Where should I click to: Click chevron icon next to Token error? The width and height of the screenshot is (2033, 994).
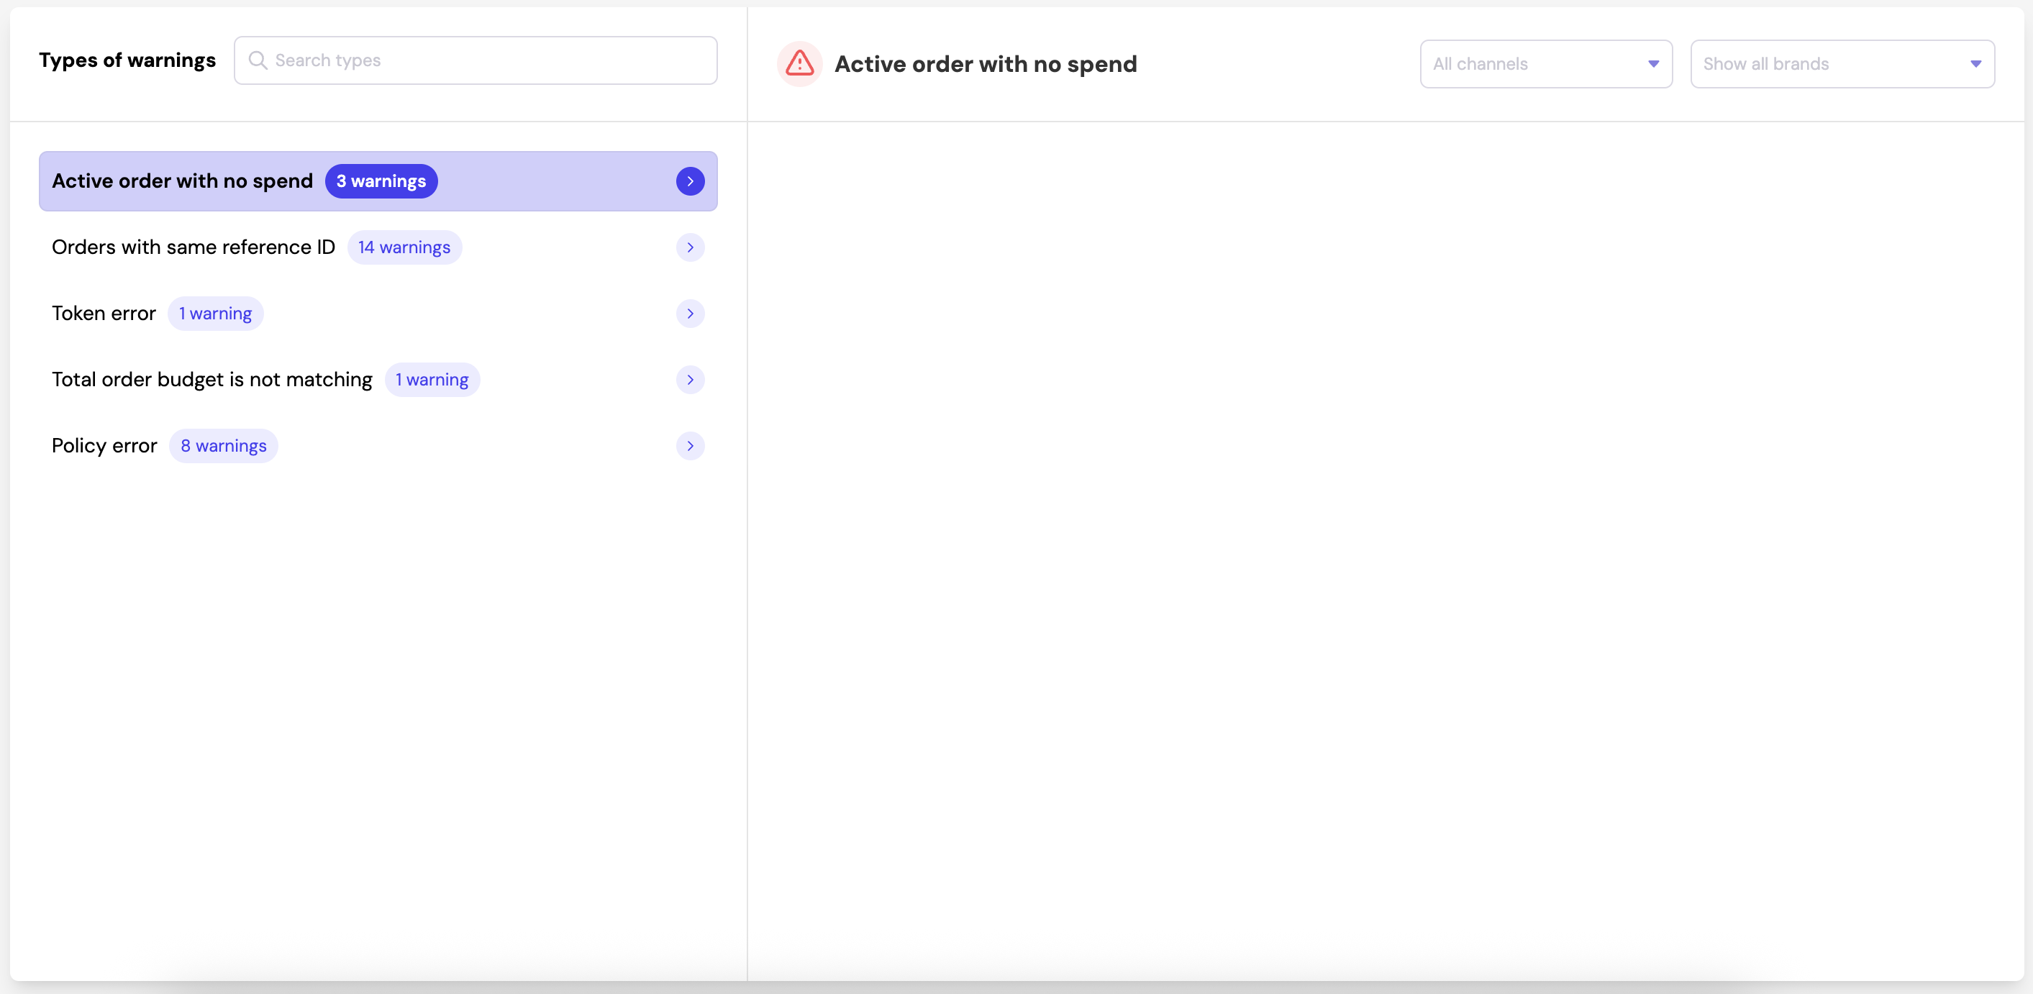[x=690, y=313]
